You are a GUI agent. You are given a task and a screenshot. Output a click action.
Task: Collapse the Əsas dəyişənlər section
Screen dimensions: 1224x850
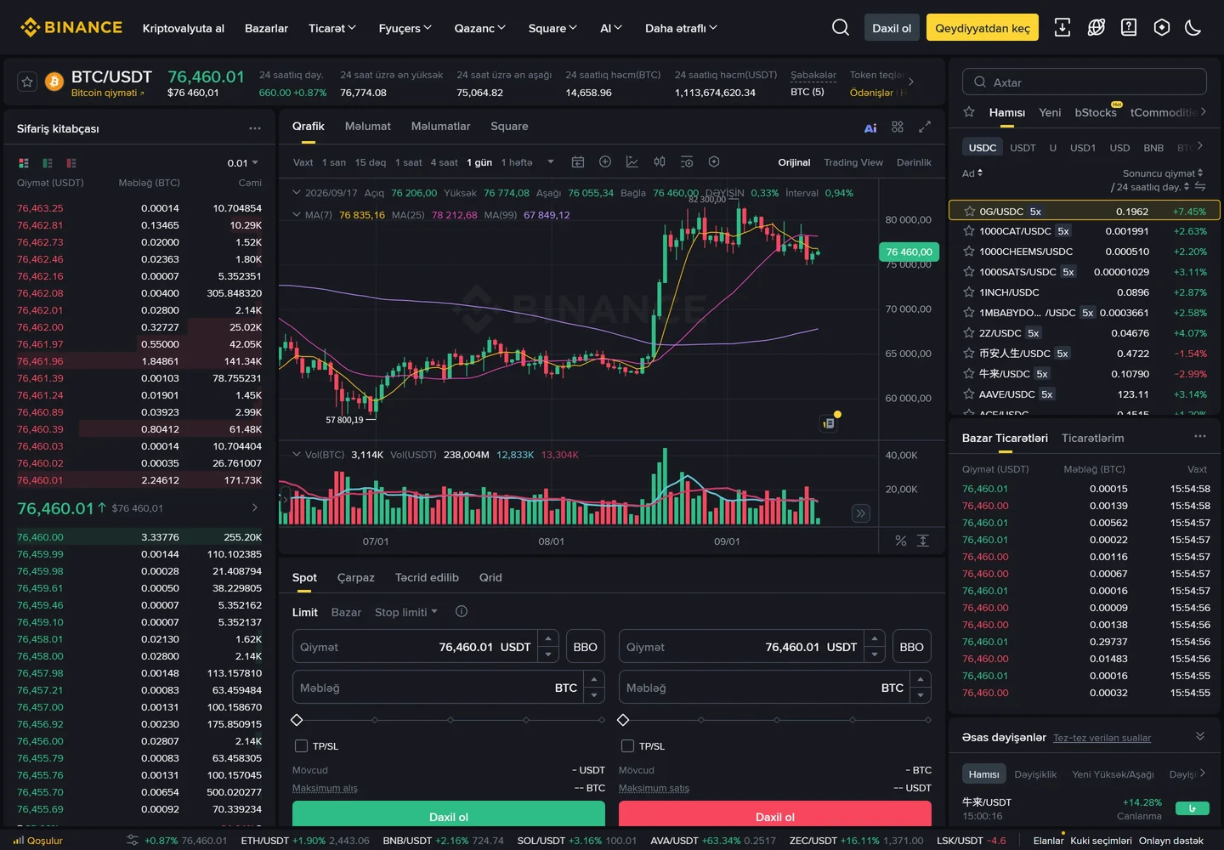1200,736
